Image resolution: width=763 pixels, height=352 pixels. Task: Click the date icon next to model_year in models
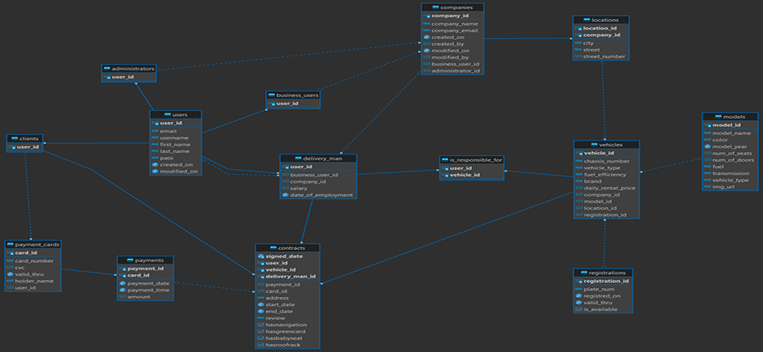pyautogui.click(x=707, y=147)
